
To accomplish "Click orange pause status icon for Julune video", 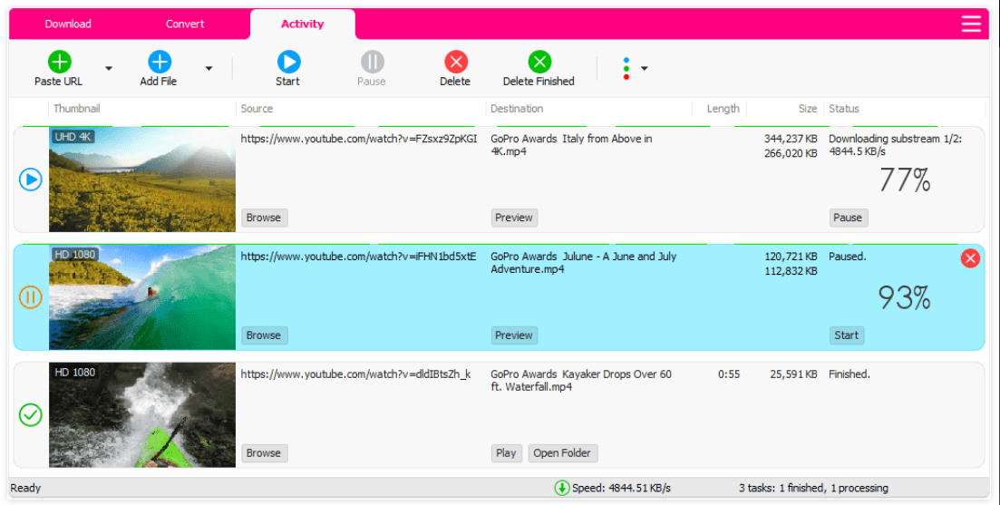I will (31, 297).
